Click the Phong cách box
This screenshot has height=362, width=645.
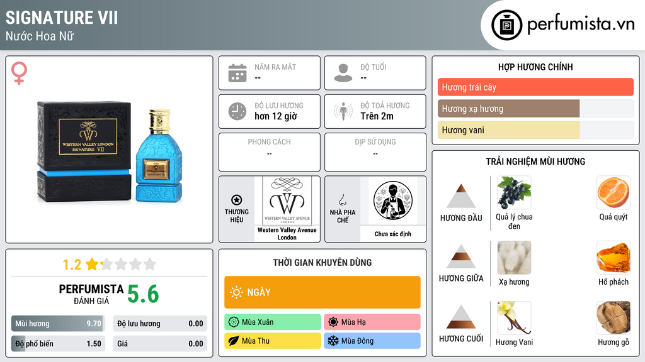coord(270,152)
